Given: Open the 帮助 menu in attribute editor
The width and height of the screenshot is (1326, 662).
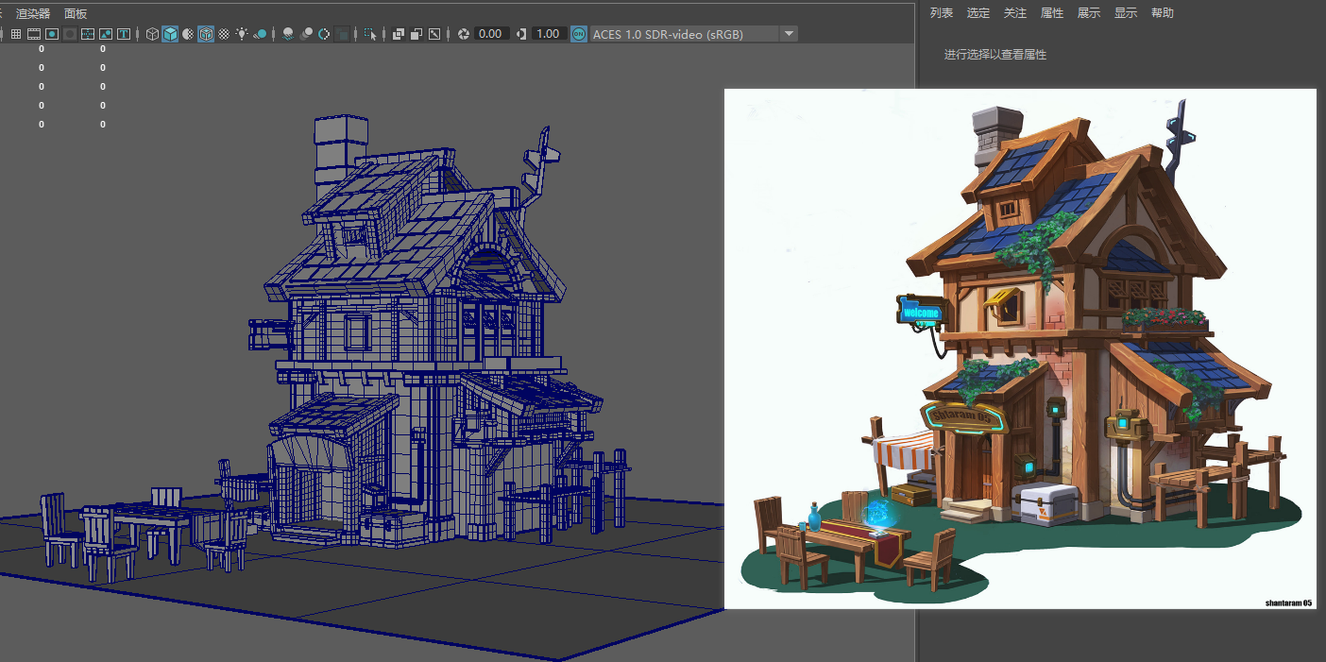Looking at the screenshot, I should (x=1163, y=13).
